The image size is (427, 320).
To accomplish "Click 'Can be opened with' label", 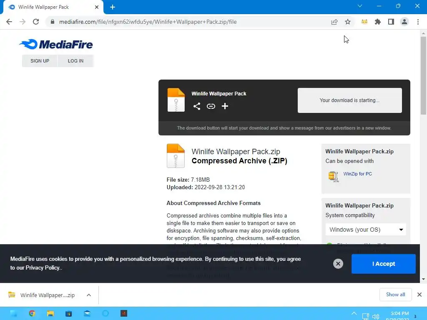I will [349, 161].
